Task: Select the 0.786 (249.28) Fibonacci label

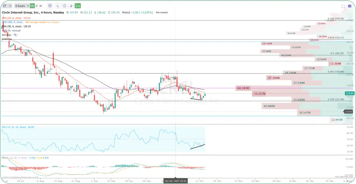Action: point(336,18)
